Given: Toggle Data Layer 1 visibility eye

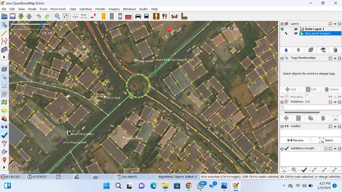Looking at the screenshot, I should tap(296, 29).
